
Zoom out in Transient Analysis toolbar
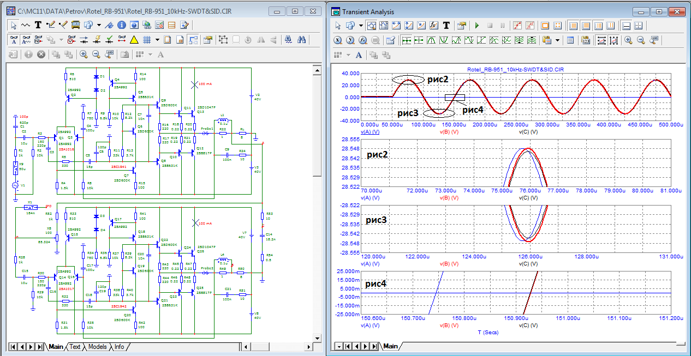click(641, 40)
